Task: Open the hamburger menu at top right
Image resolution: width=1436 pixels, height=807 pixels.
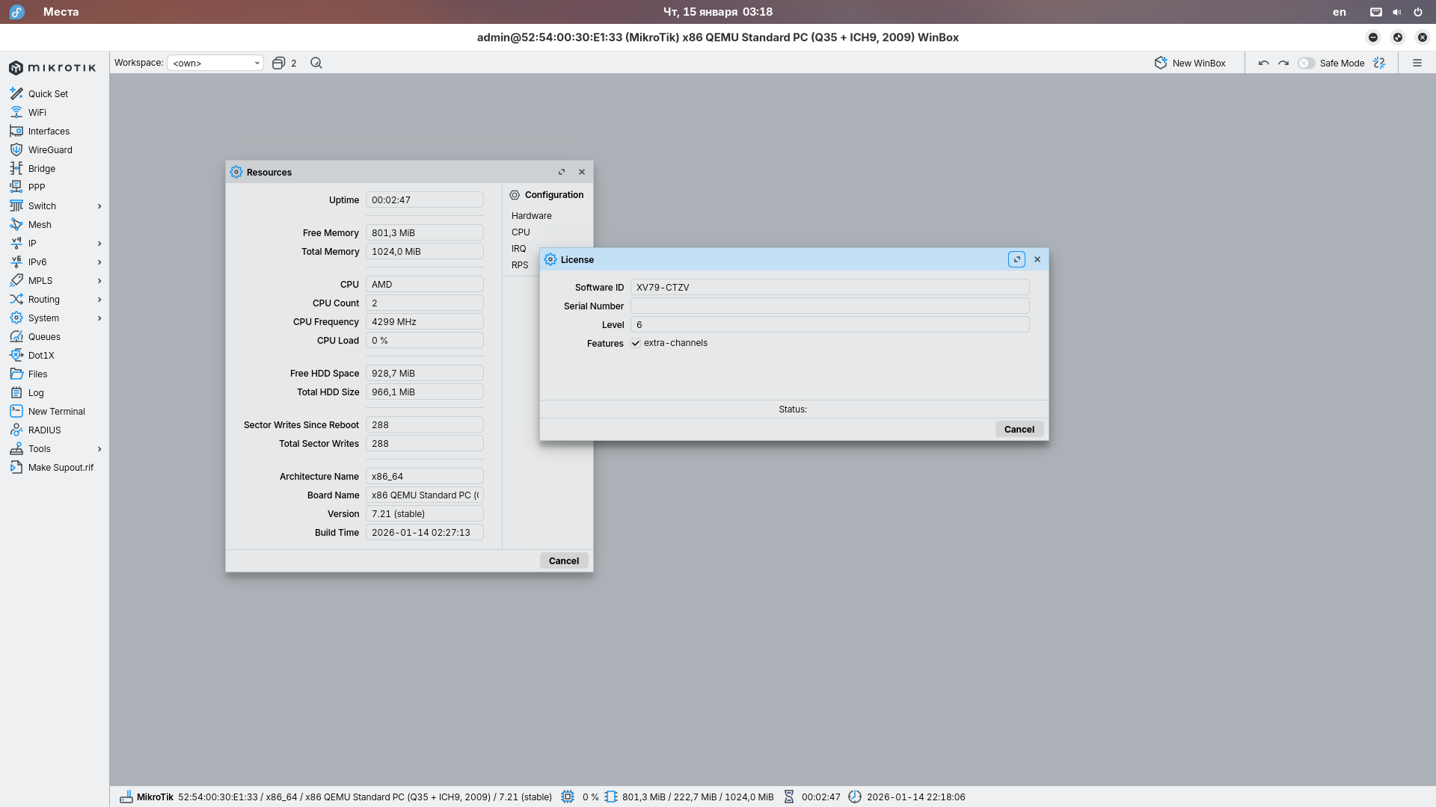Action: [1417, 63]
